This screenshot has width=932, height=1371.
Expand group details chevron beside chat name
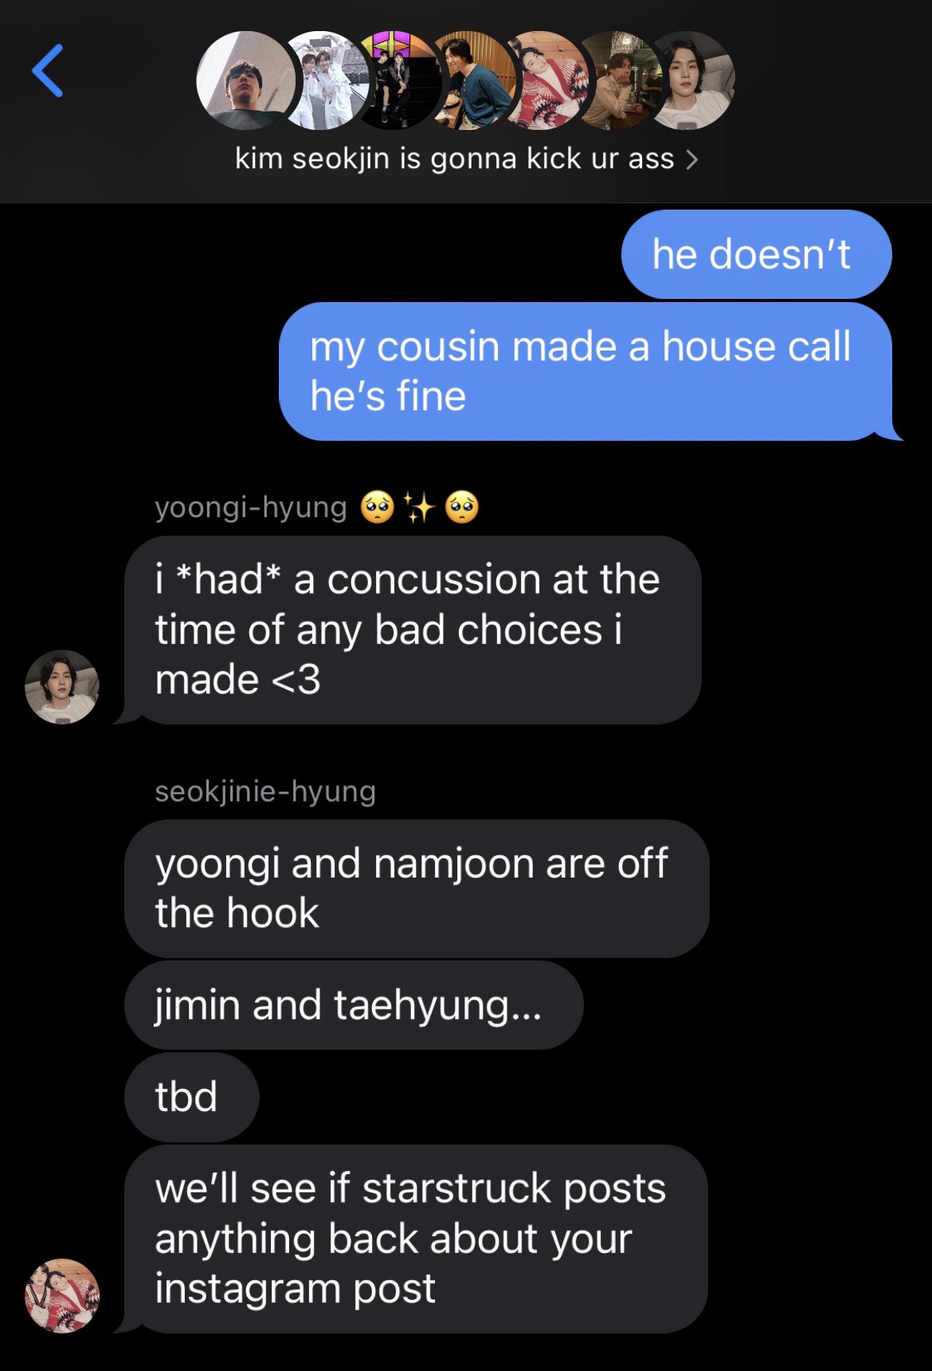(692, 159)
